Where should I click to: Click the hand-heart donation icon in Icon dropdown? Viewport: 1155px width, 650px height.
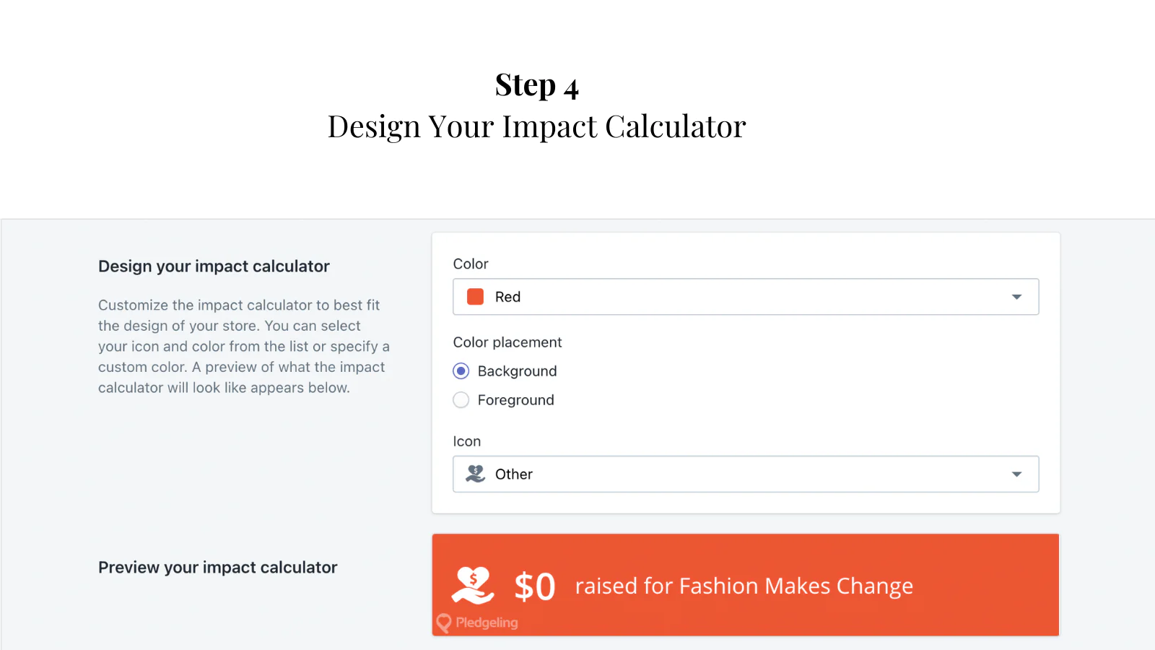[475, 474]
